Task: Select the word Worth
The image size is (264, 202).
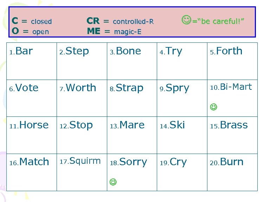Action: tap(81, 88)
